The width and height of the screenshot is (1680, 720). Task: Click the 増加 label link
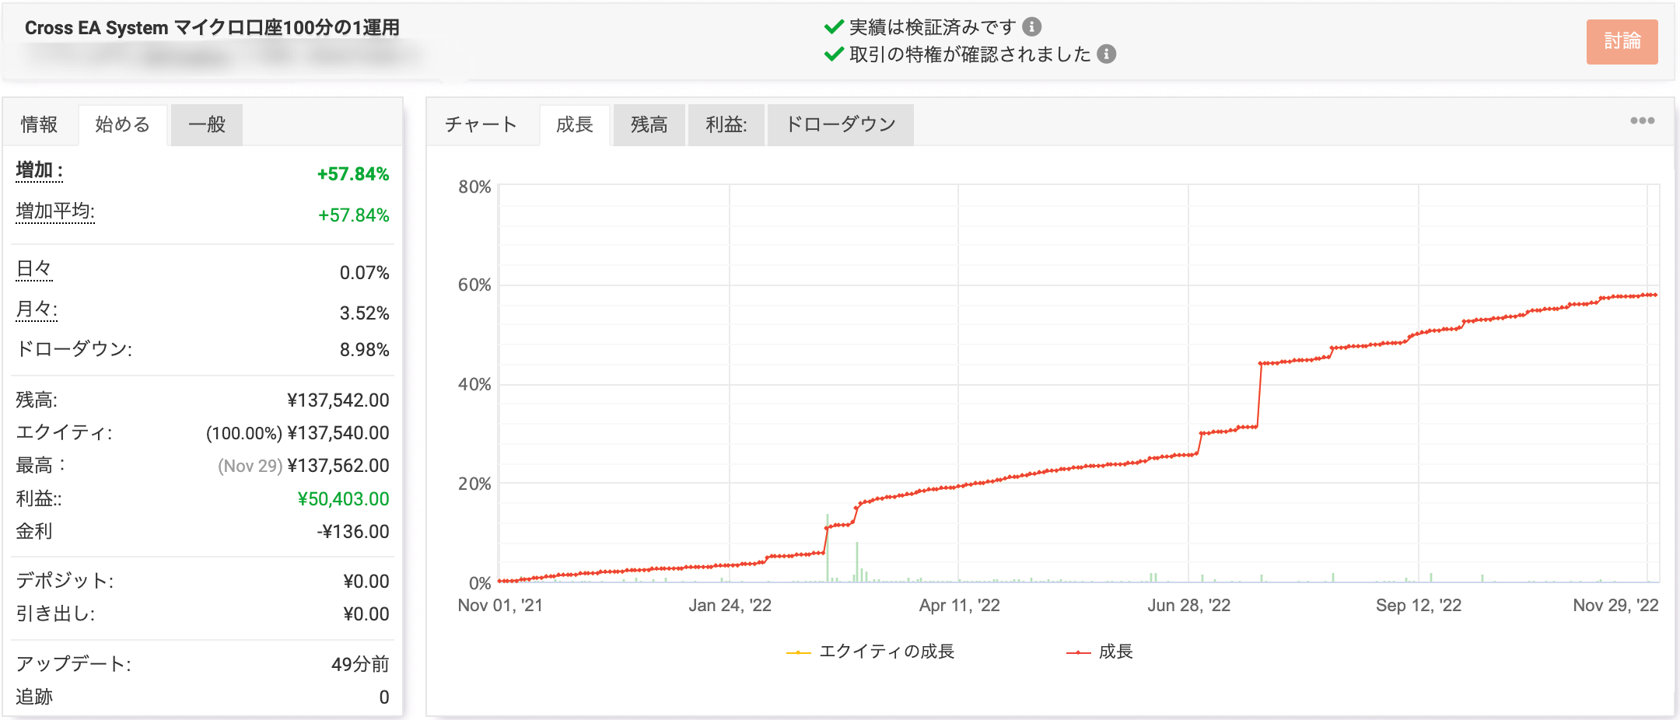pyautogui.click(x=39, y=170)
